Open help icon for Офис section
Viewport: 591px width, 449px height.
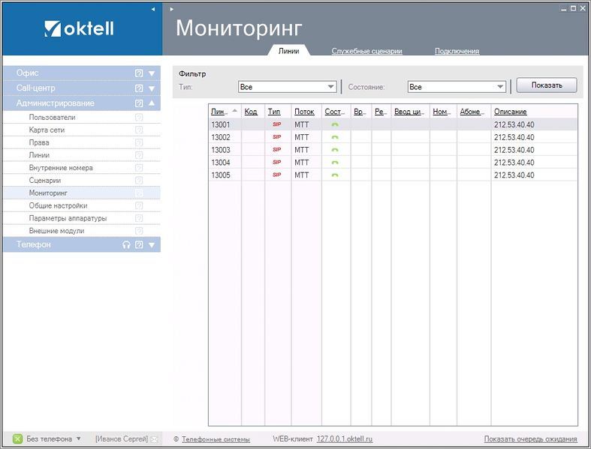click(139, 73)
